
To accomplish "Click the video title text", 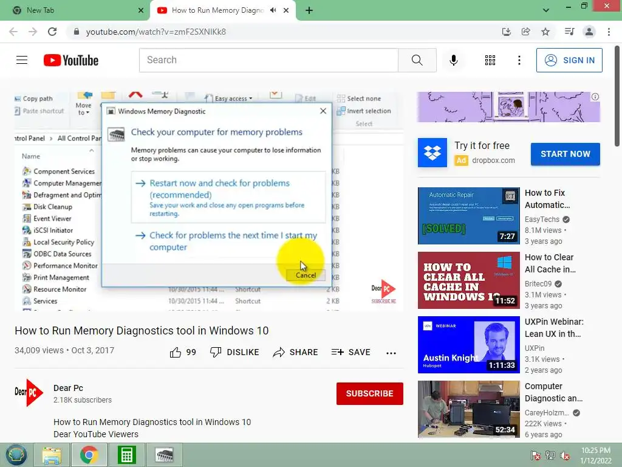I will [142, 331].
